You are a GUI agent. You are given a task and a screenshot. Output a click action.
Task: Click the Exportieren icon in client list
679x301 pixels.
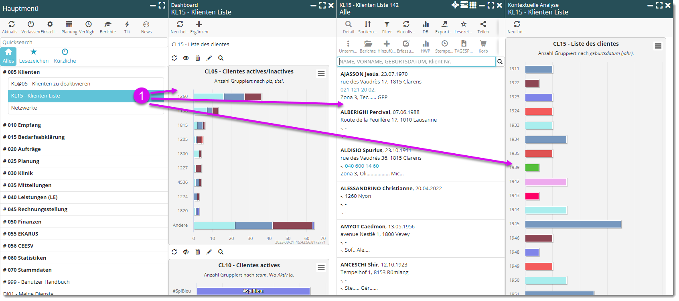coord(444,24)
